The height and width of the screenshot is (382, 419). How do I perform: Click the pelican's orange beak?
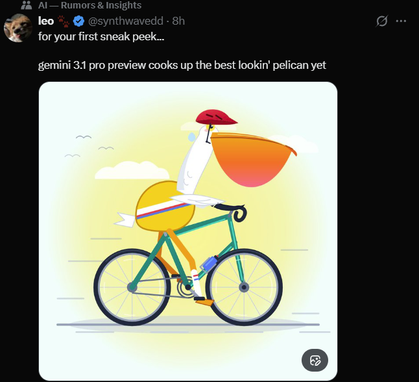click(252, 159)
